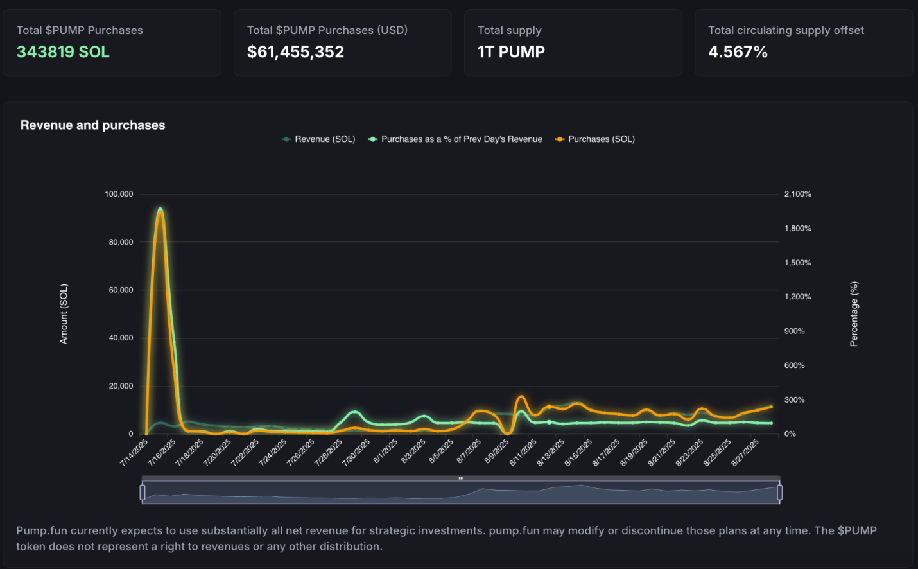Click the Percentage (%) right axis title
Screen dimensions: 918x569
[854, 314]
